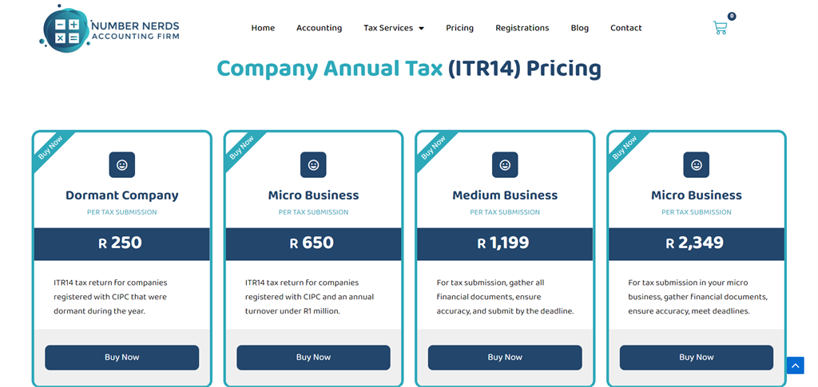Click the smiley icon above Medium Business
The height and width of the screenshot is (387, 818).
pos(505,164)
